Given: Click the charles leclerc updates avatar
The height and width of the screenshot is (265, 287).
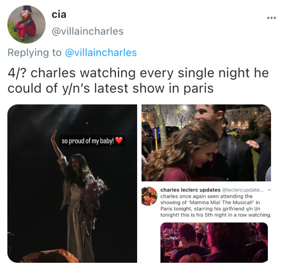Looking at the screenshot, I should (x=149, y=196).
